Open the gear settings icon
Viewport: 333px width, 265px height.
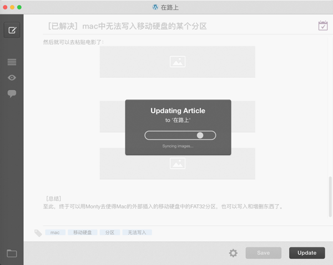point(233,253)
